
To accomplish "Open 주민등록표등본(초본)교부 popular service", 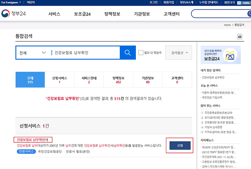I will 218,113.
